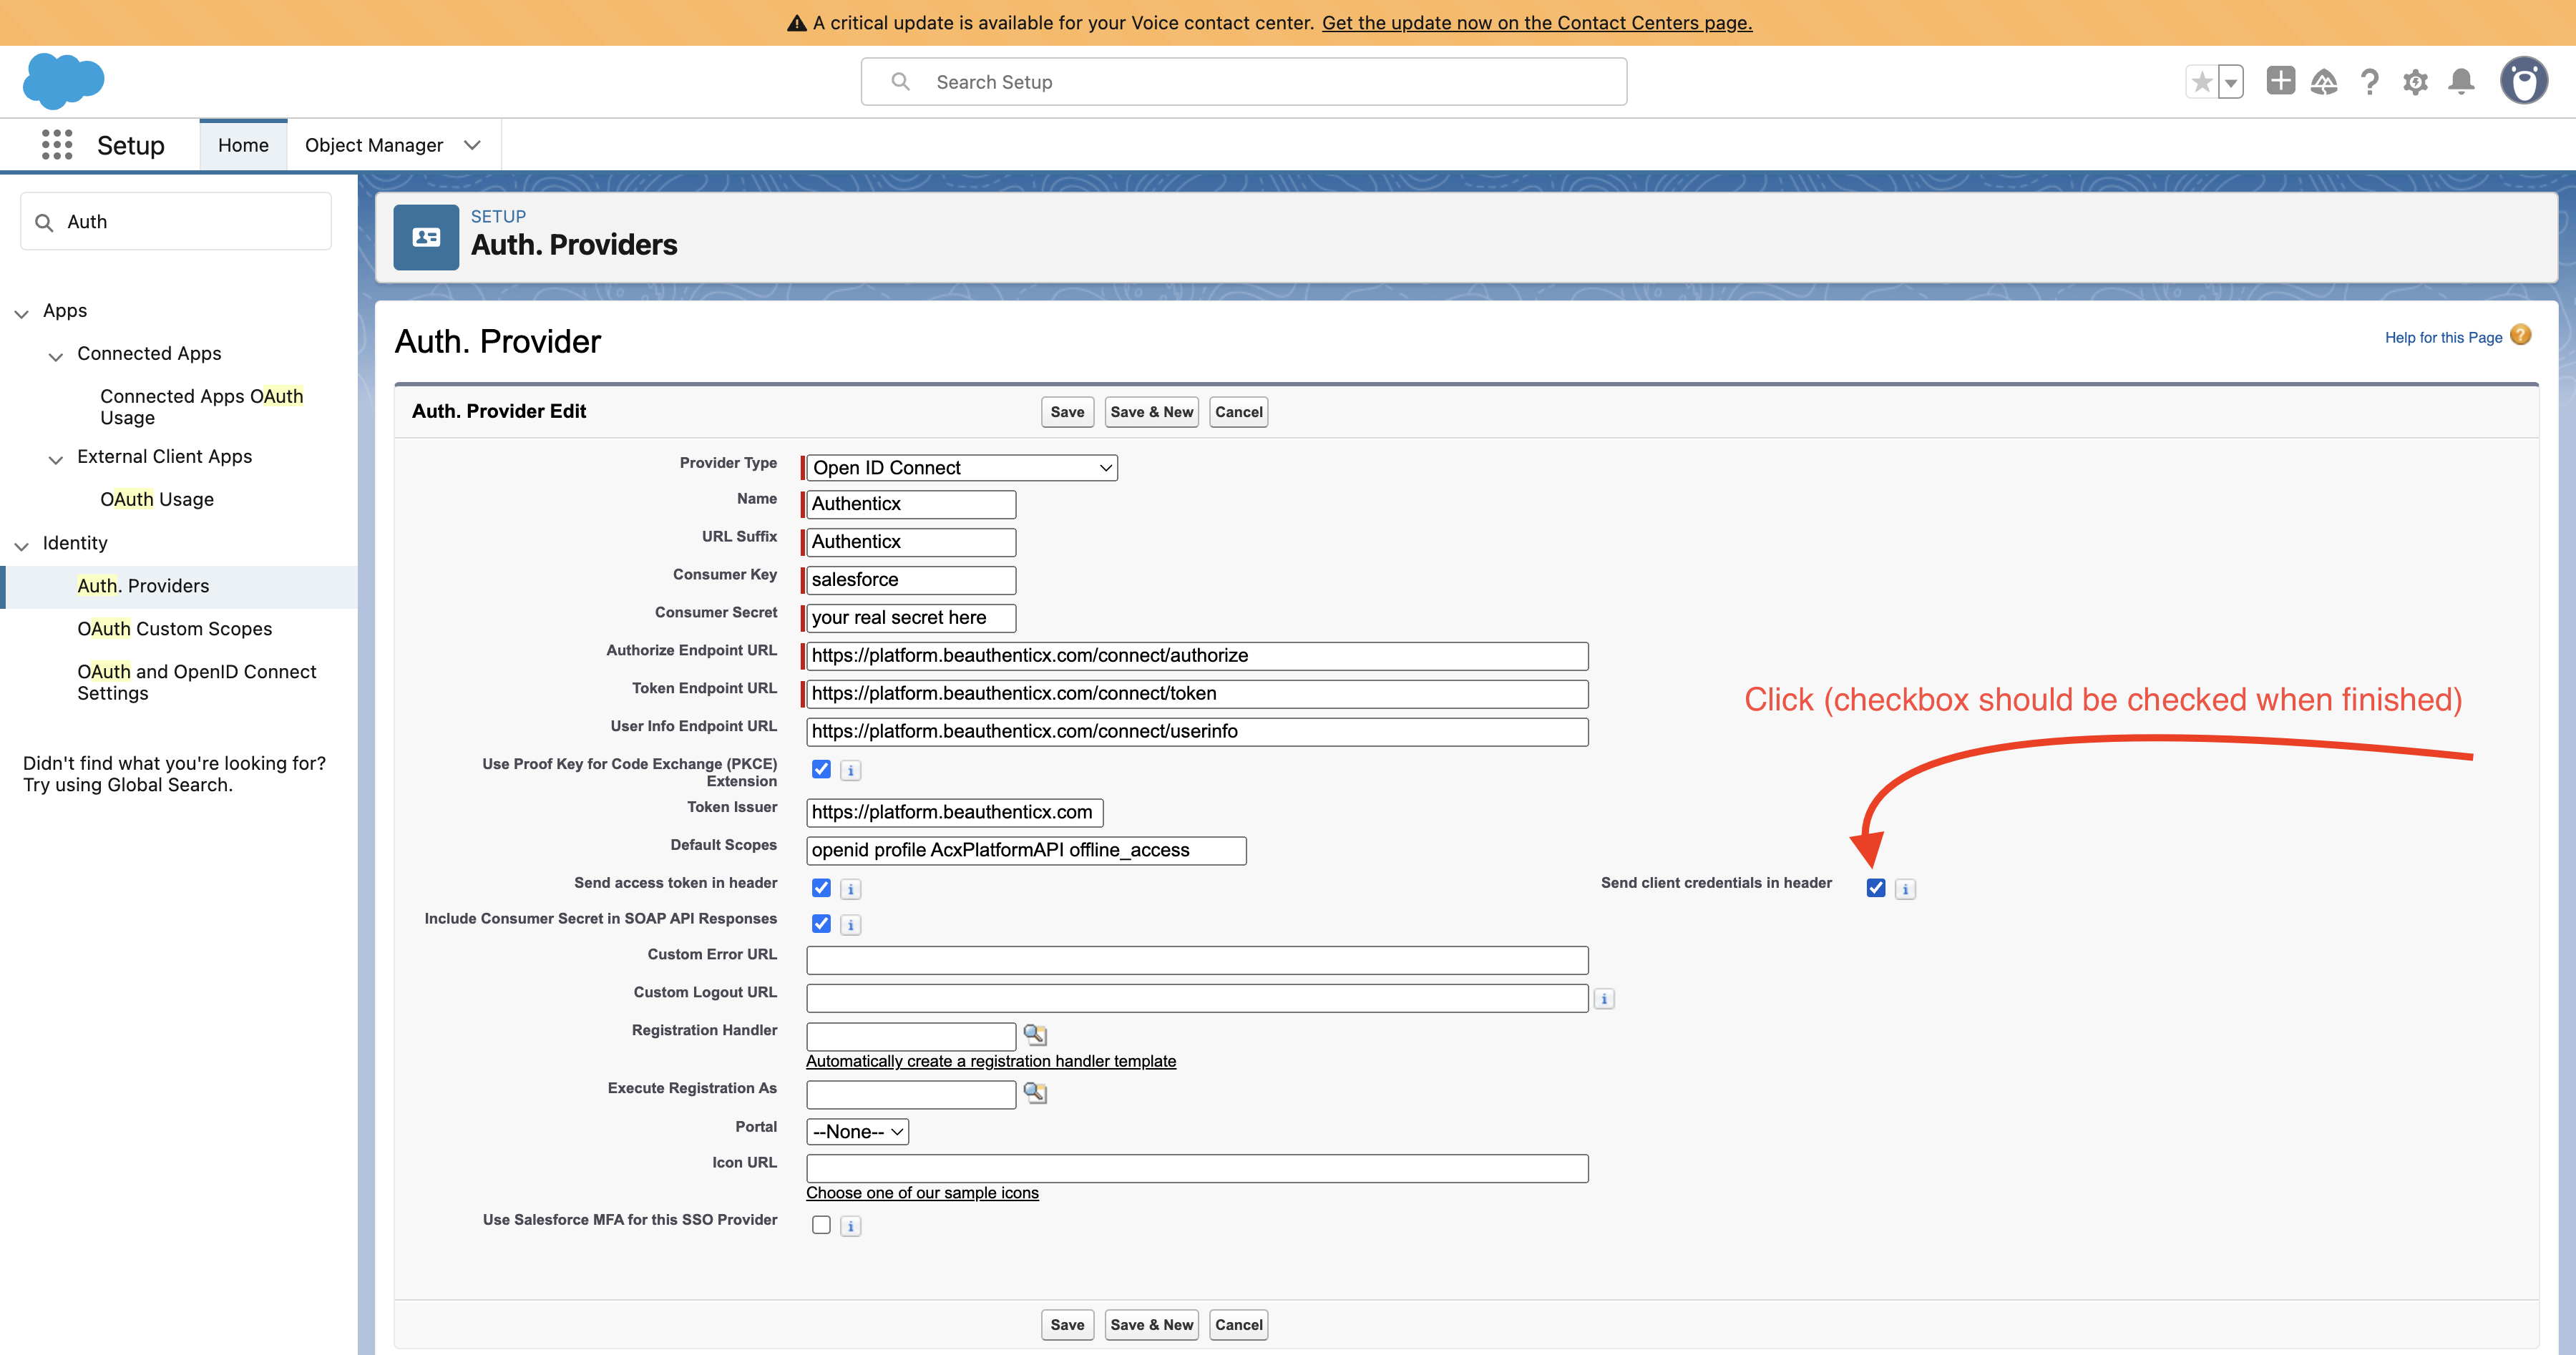
Task: Click the Name field containing Authenticx
Action: click(x=911, y=504)
